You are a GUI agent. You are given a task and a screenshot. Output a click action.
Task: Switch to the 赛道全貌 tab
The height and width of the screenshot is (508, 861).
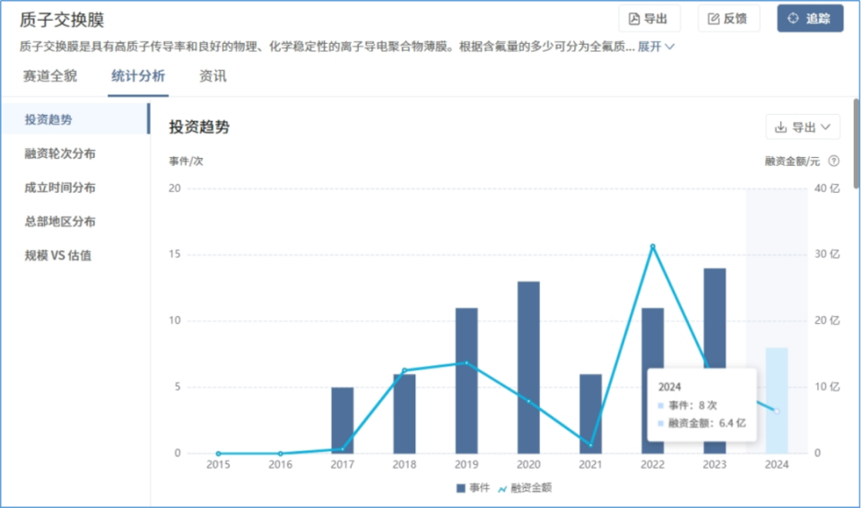click(49, 76)
